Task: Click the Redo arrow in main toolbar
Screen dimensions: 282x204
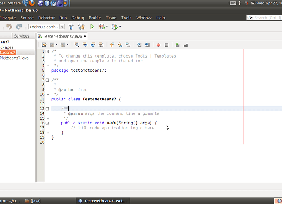Action: (19, 27)
